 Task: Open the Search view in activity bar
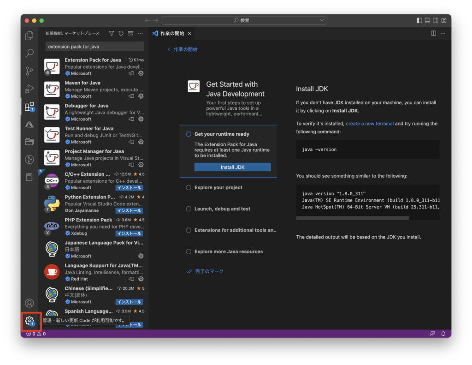pyautogui.click(x=29, y=53)
